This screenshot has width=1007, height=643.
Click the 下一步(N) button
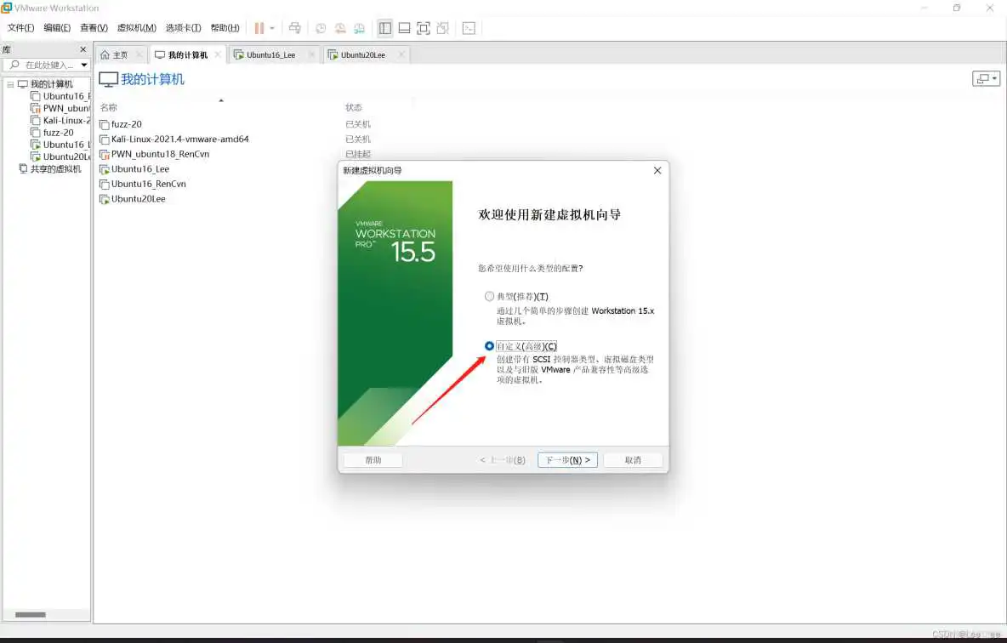tap(567, 460)
